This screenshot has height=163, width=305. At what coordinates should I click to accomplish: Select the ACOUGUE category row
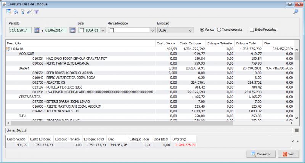click(150, 54)
